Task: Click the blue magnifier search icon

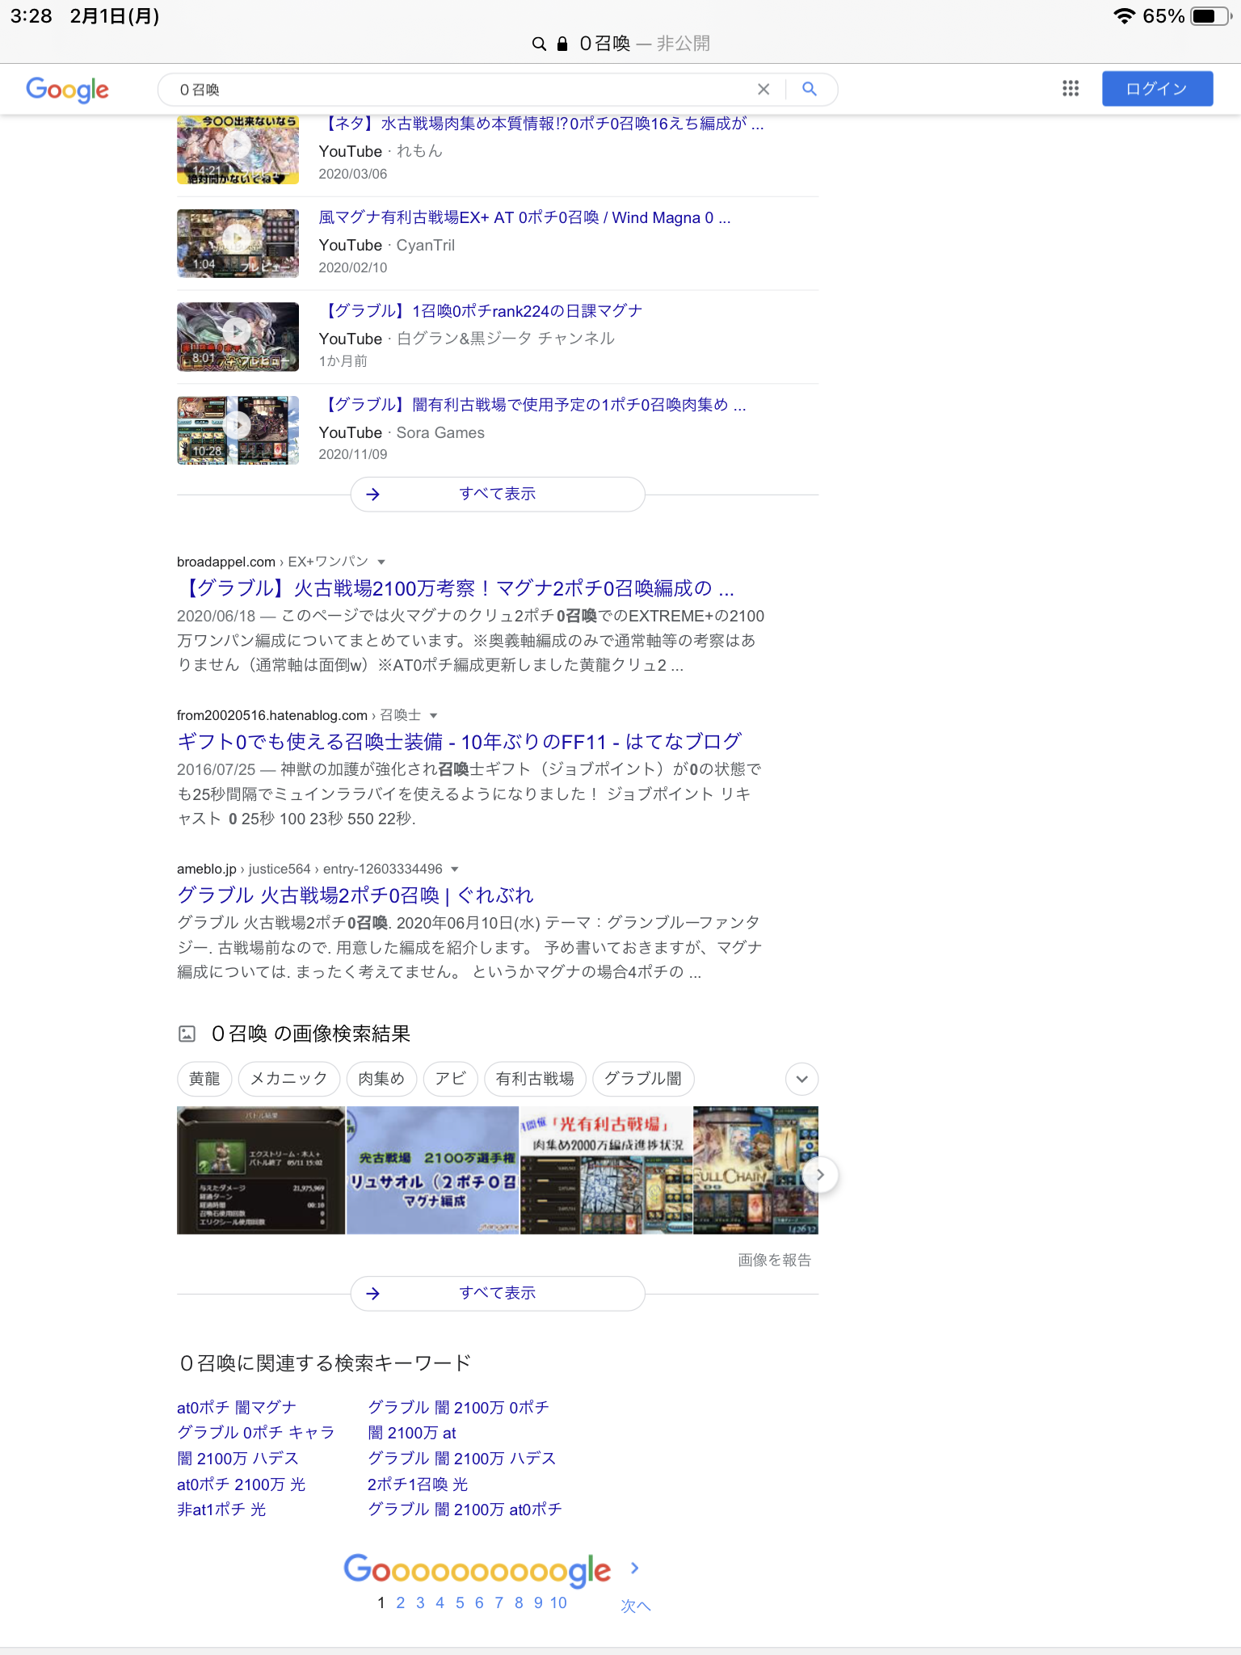Action: pyautogui.click(x=809, y=89)
